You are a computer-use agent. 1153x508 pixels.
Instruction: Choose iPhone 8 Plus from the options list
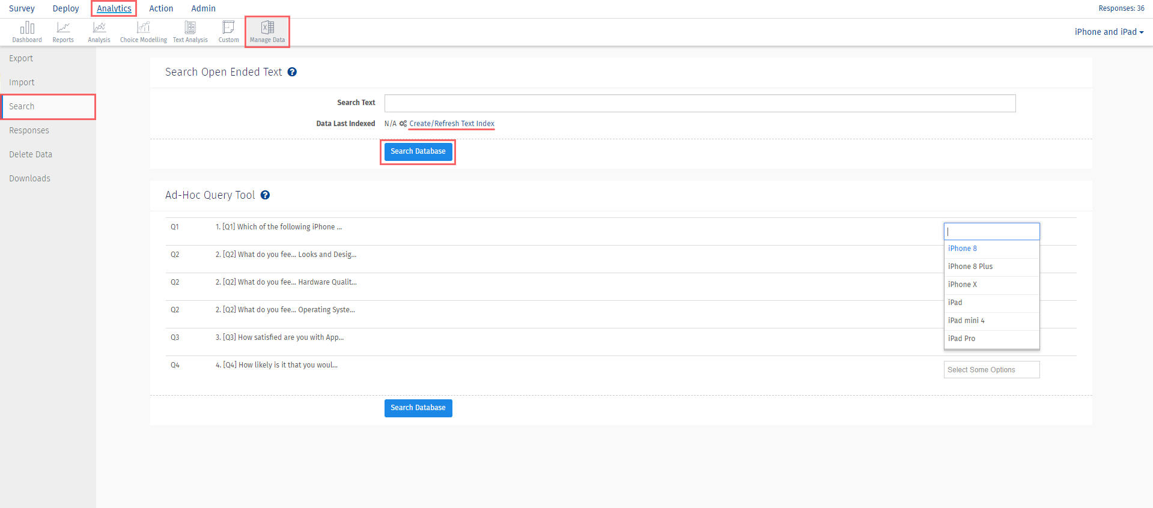991,267
